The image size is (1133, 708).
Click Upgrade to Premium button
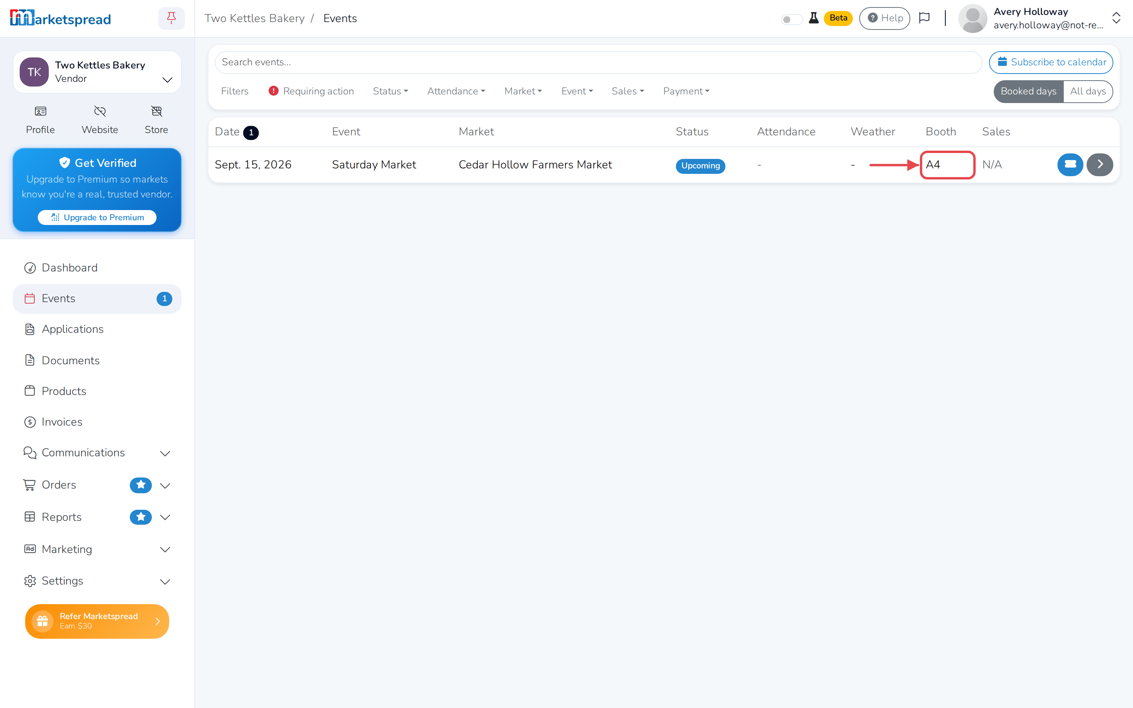click(x=97, y=217)
